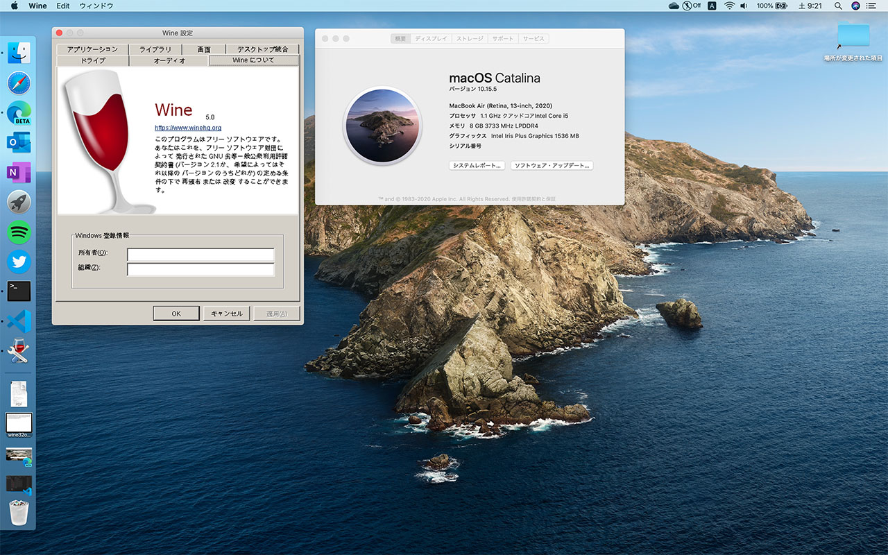Click the 使用許諾契約と保証 link
The height and width of the screenshot is (555, 888).
(533, 199)
